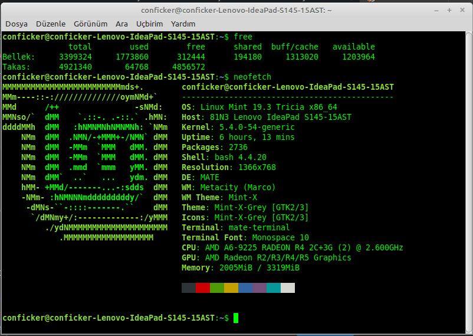Open the Görünüm menu
The width and height of the screenshot is (473, 336).
90,24
